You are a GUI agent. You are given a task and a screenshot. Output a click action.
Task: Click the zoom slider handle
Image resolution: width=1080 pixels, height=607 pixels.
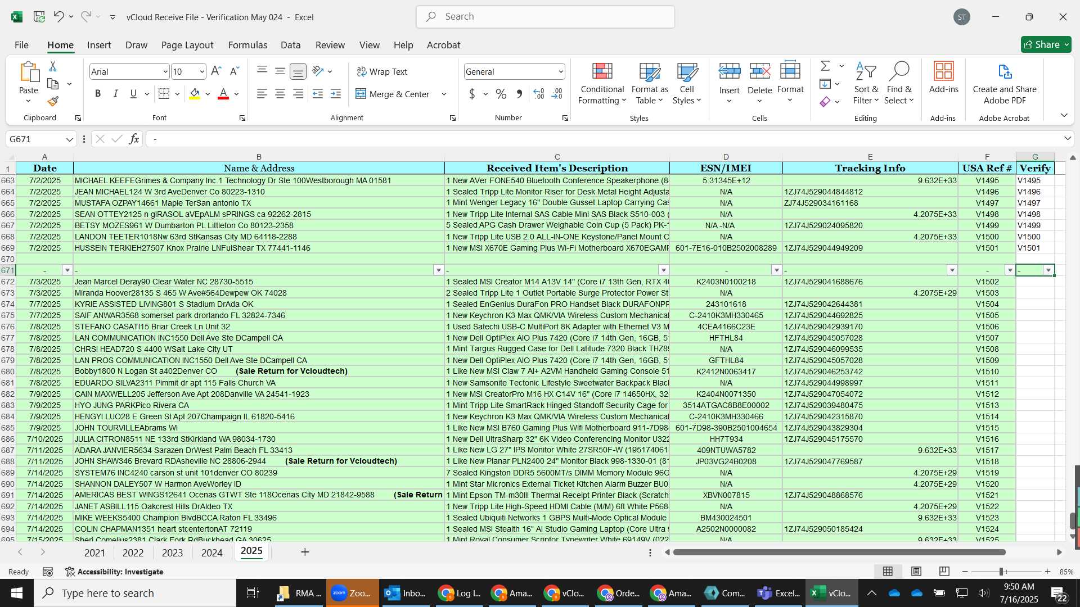(x=1001, y=572)
